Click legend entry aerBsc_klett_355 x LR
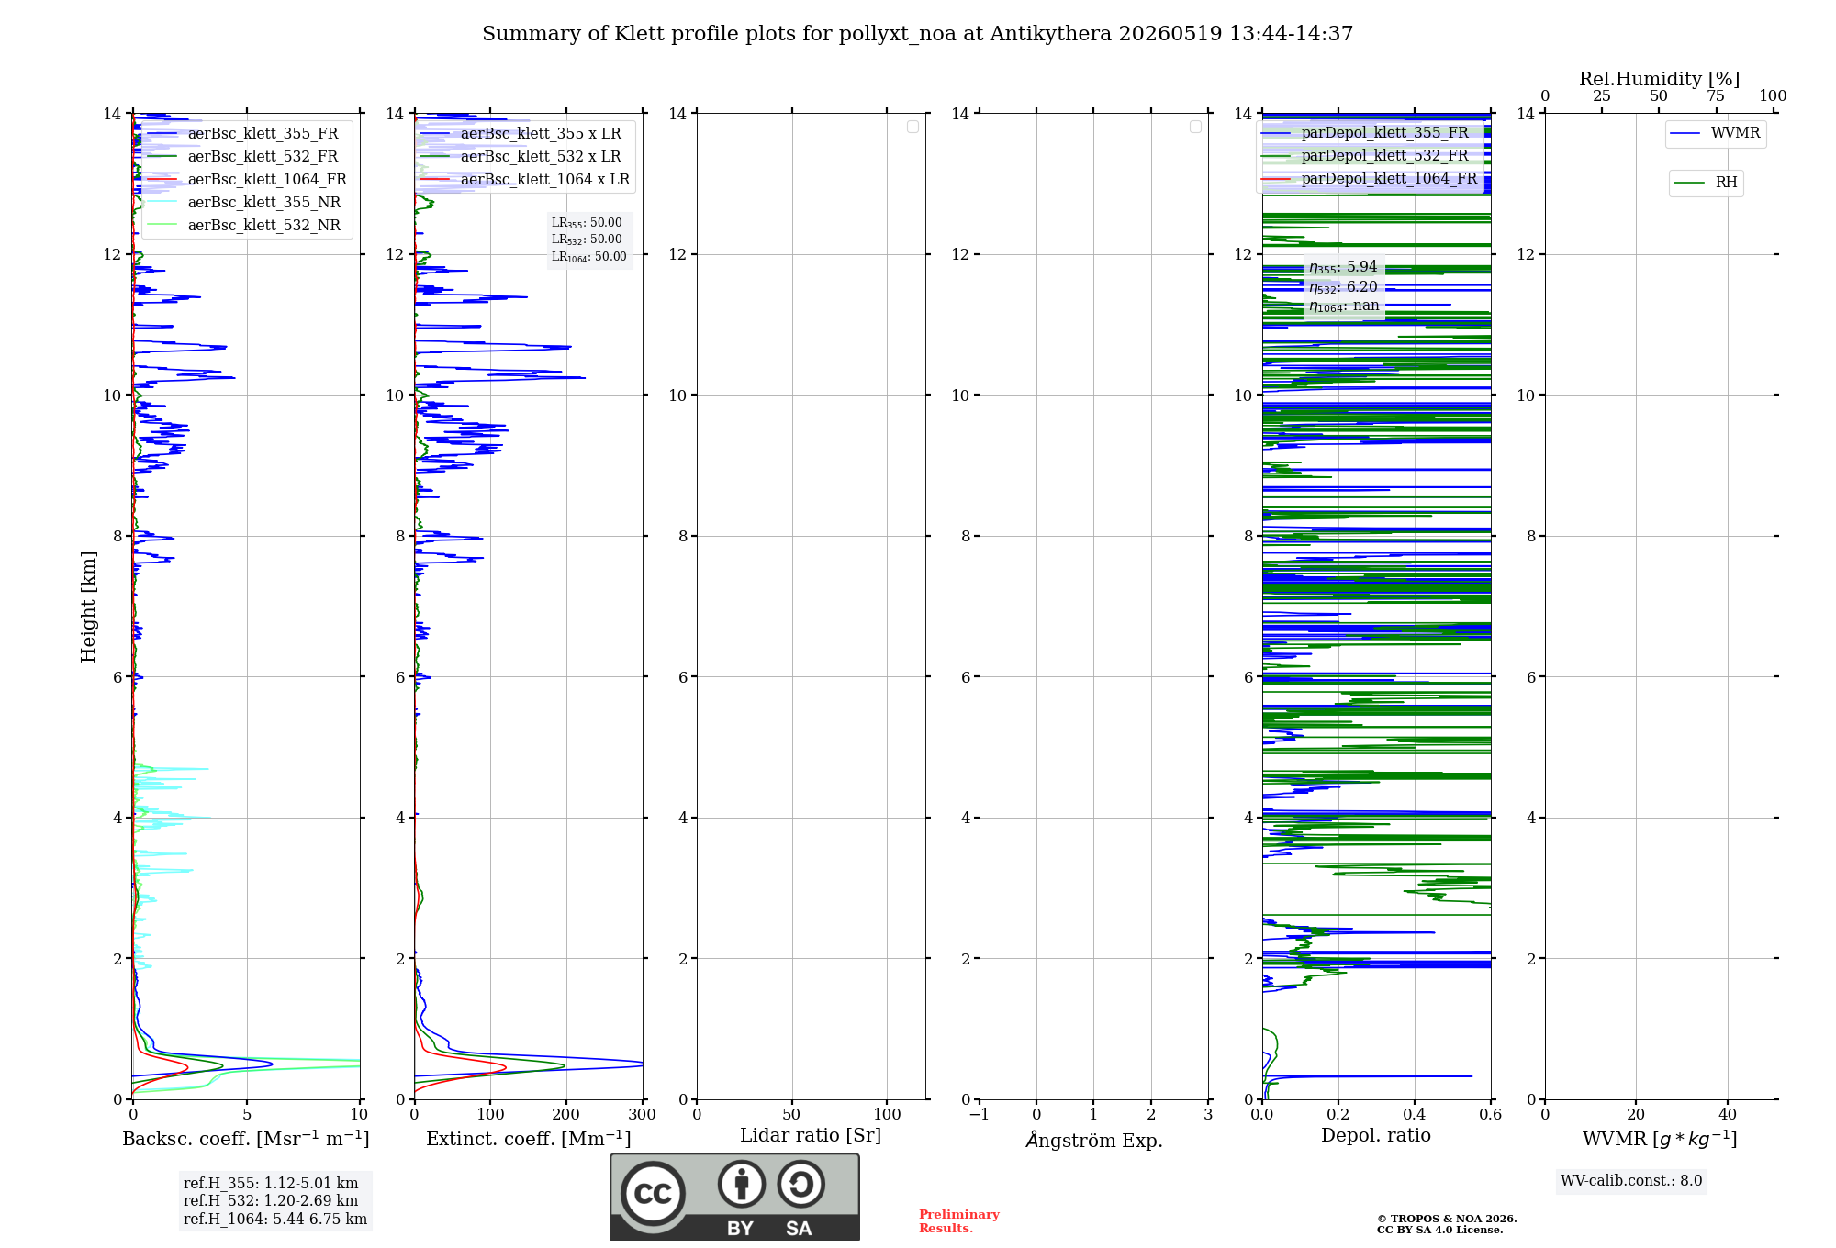Viewport: 1836px width, 1248px height. (x=521, y=134)
